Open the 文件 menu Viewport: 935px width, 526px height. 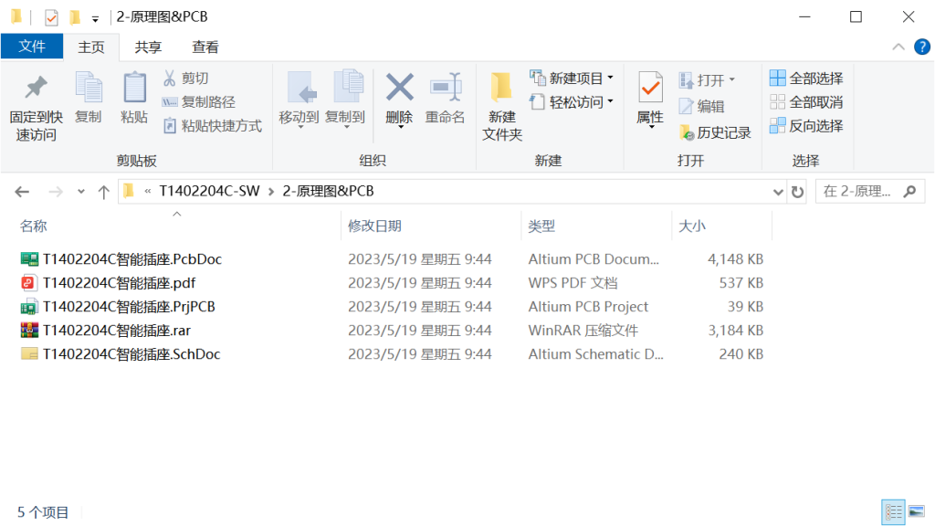(x=32, y=46)
